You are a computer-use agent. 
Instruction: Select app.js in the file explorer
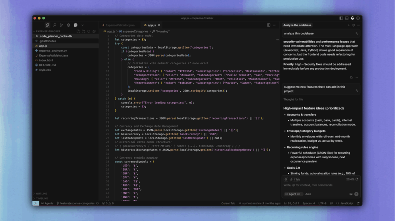pyautogui.click(x=66, y=46)
